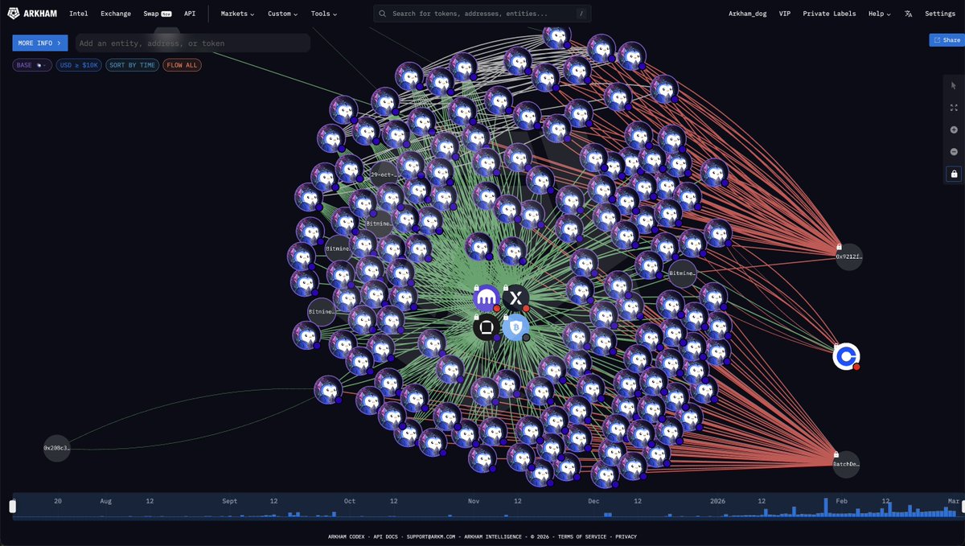Viewport: 965px width, 546px height.
Task: Zoom in with the plus icon
Action: coord(954,129)
